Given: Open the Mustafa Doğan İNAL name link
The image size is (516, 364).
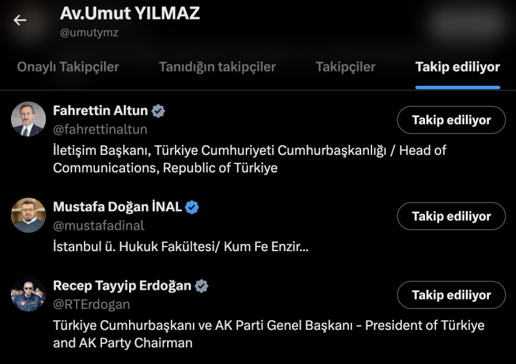Looking at the screenshot, I should click(x=117, y=207).
